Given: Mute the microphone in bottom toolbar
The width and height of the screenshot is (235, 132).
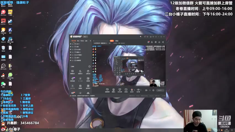Looking at the screenshot, I should 132,90.
